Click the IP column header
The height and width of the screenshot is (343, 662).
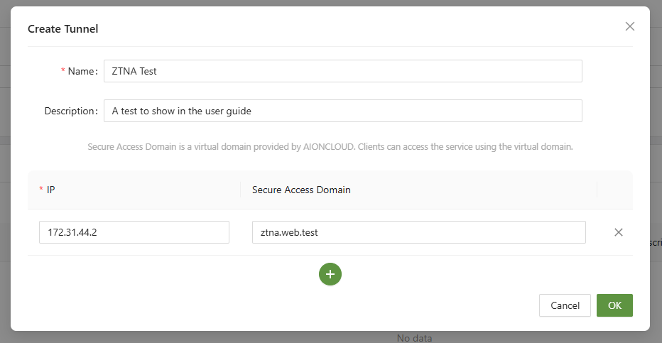point(51,190)
